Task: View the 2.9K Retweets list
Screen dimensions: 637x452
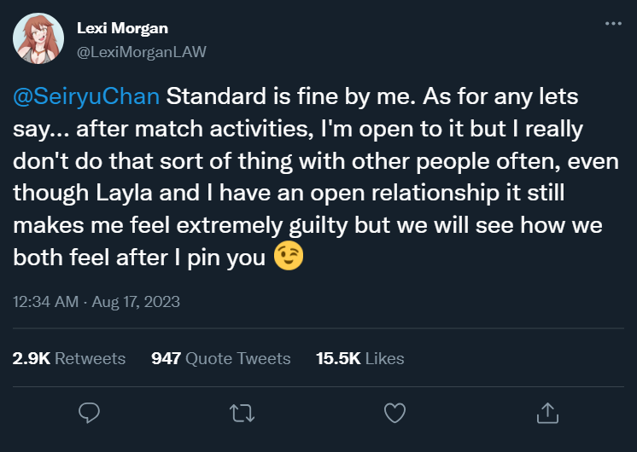Action: [69, 359]
